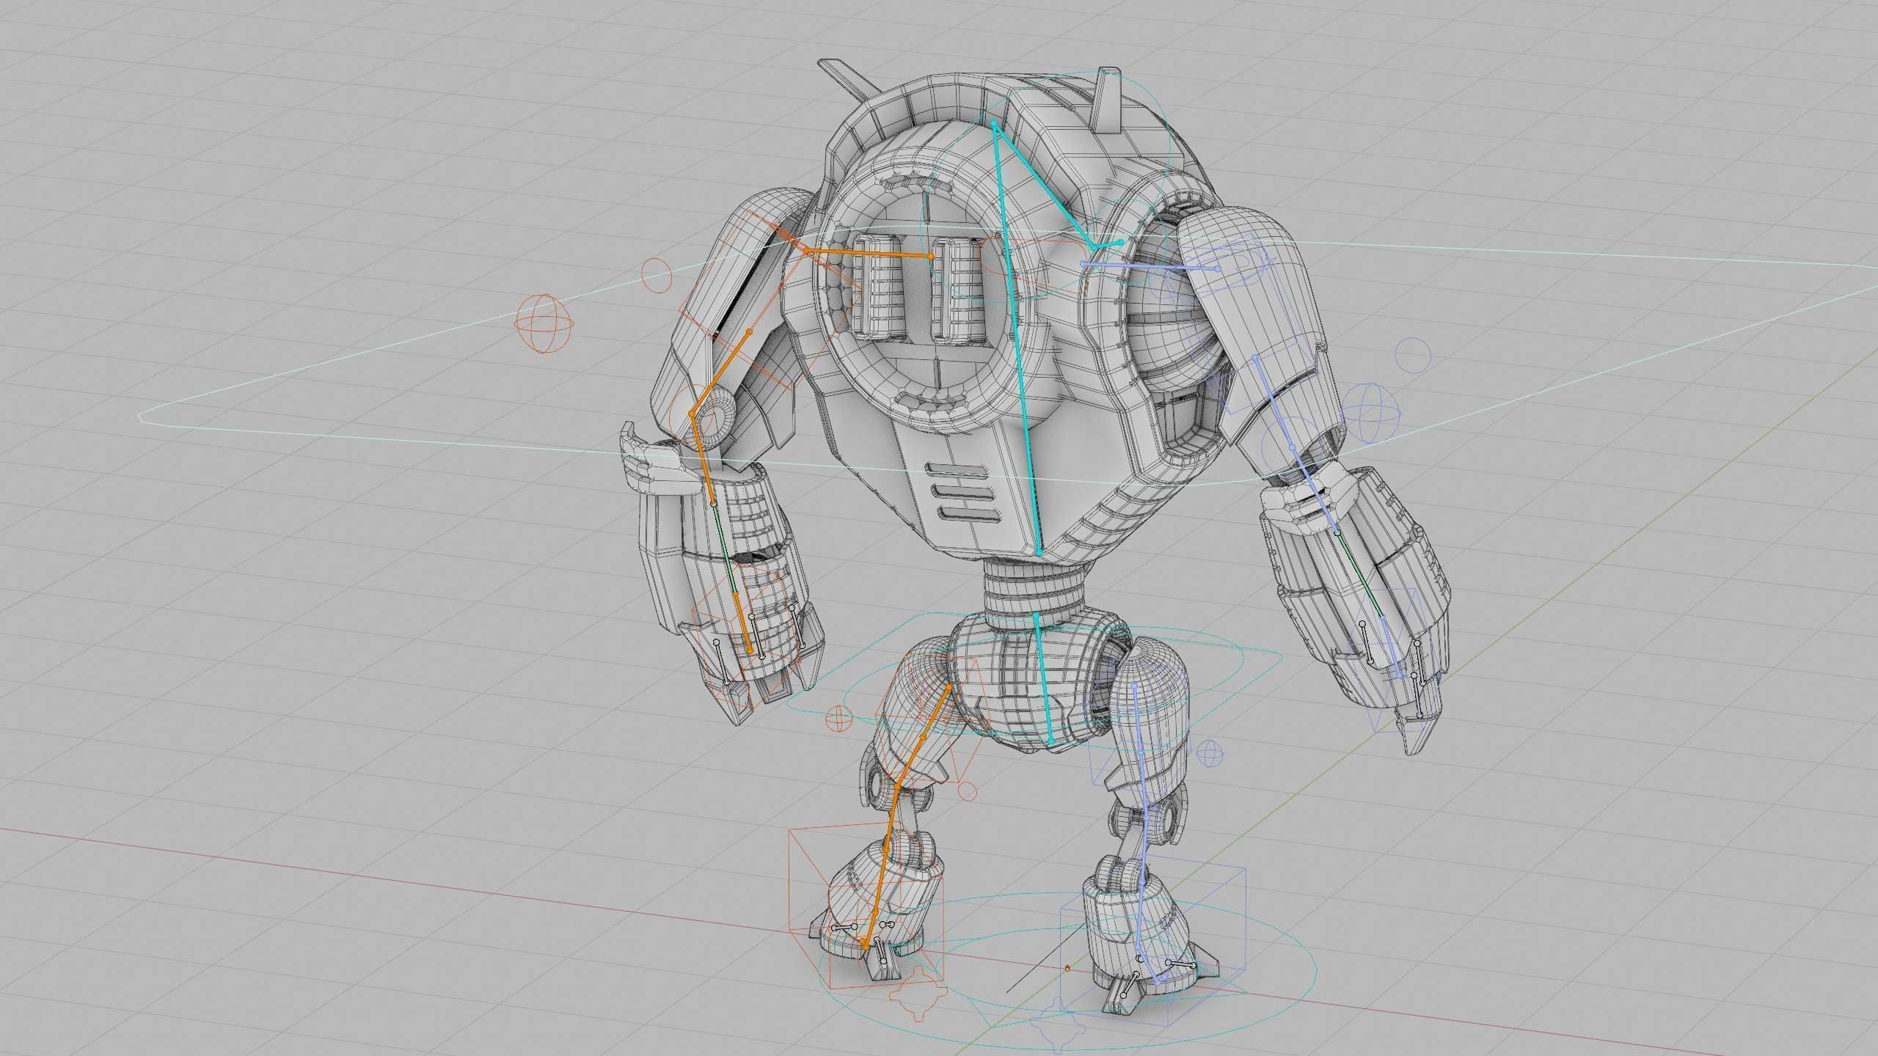Image resolution: width=1878 pixels, height=1056 pixels.
Task: Select the tiny orange root bone marker
Action: (1067, 969)
